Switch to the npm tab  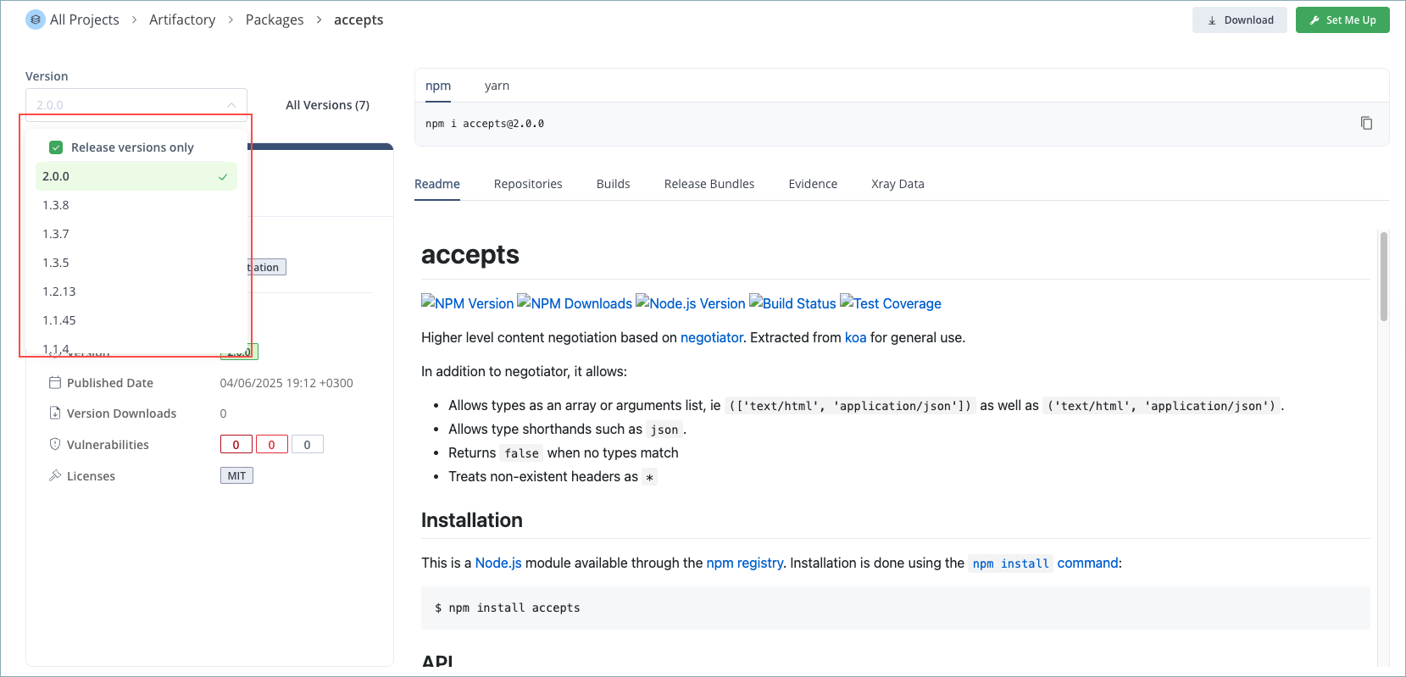(438, 86)
